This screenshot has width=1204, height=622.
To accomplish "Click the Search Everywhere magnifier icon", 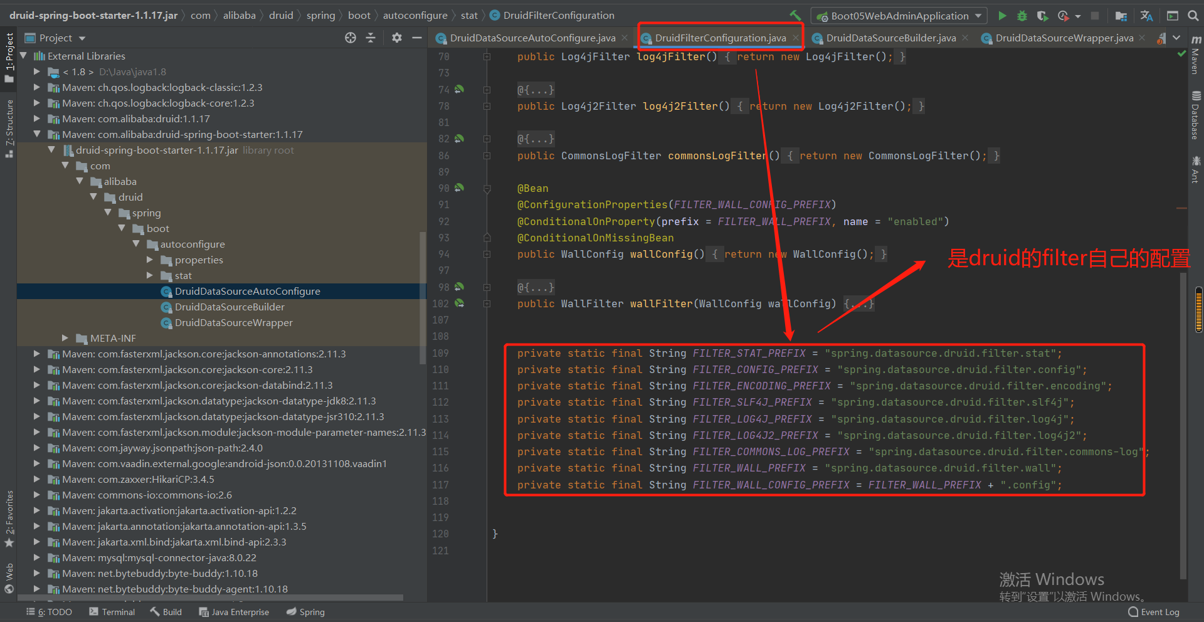I will click(x=1193, y=16).
